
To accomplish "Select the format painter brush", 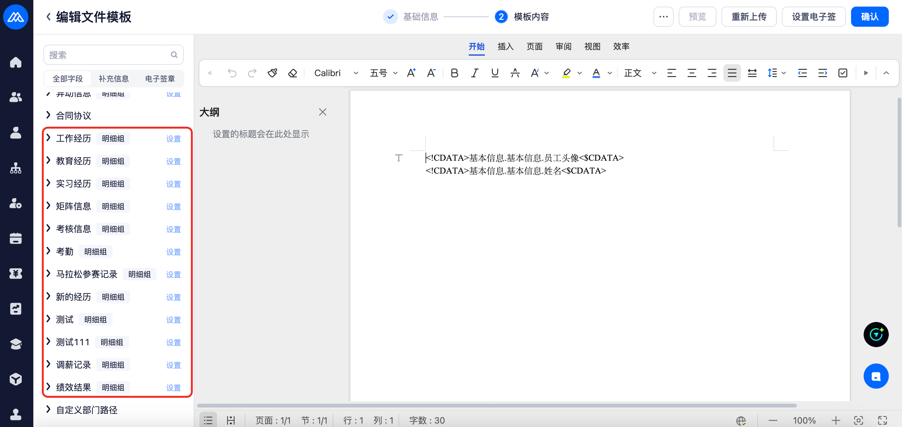I will click(272, 73).
